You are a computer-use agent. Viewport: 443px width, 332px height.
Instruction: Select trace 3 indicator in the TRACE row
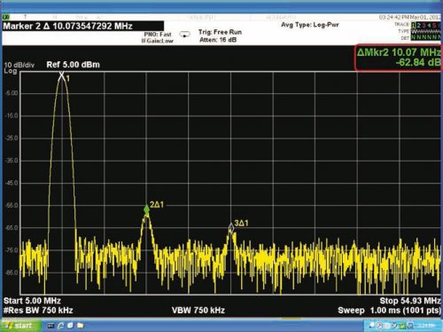point(424,26)
